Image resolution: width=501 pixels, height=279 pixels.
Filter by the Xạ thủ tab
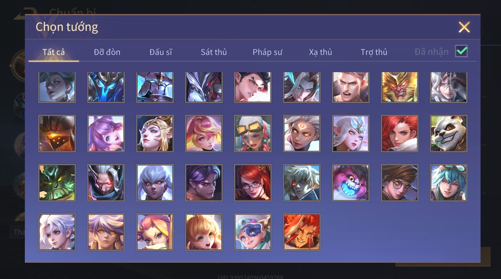coord(321,52)
